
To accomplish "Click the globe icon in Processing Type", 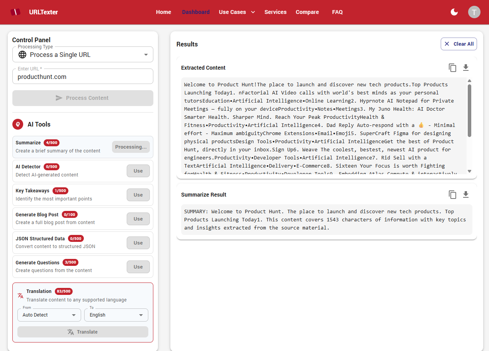I will pos(22,55).
